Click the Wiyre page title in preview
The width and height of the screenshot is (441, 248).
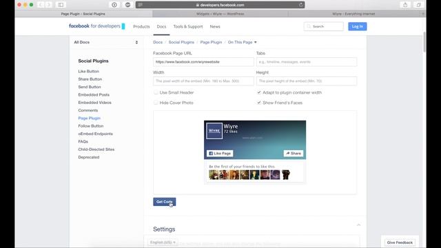click(x=231, y=126)
